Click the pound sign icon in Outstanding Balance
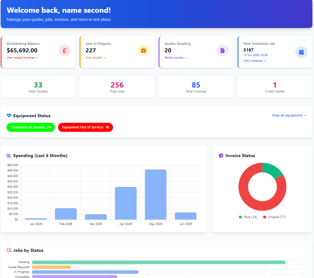The image size is (314, 278). [65, 50]
